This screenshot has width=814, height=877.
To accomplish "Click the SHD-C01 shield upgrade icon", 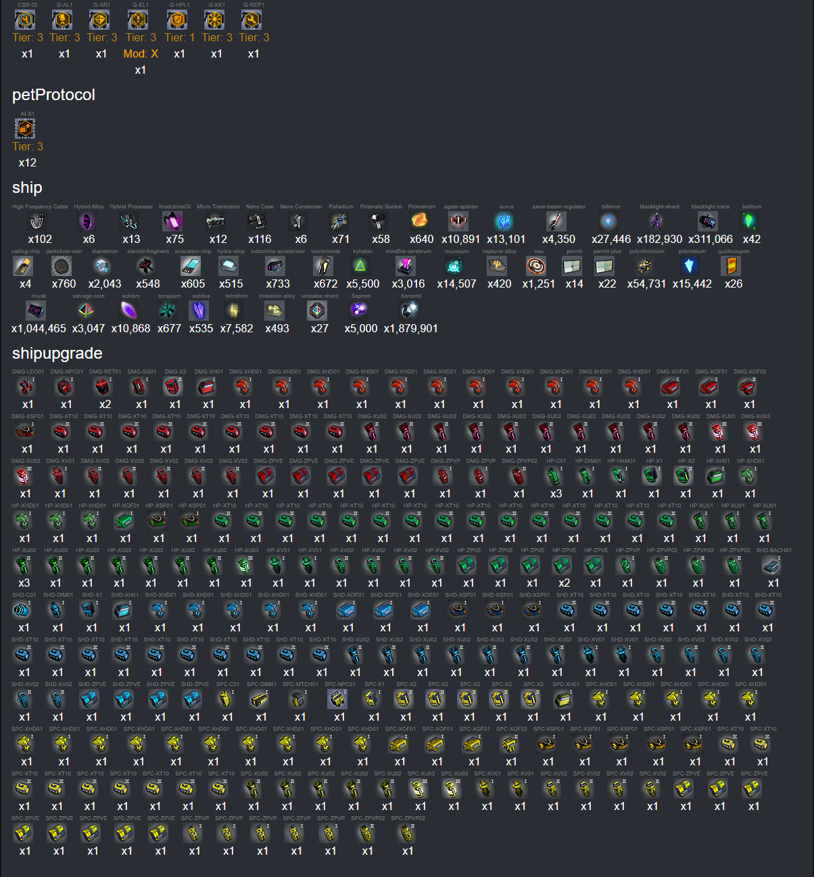I will coord(22,610).
